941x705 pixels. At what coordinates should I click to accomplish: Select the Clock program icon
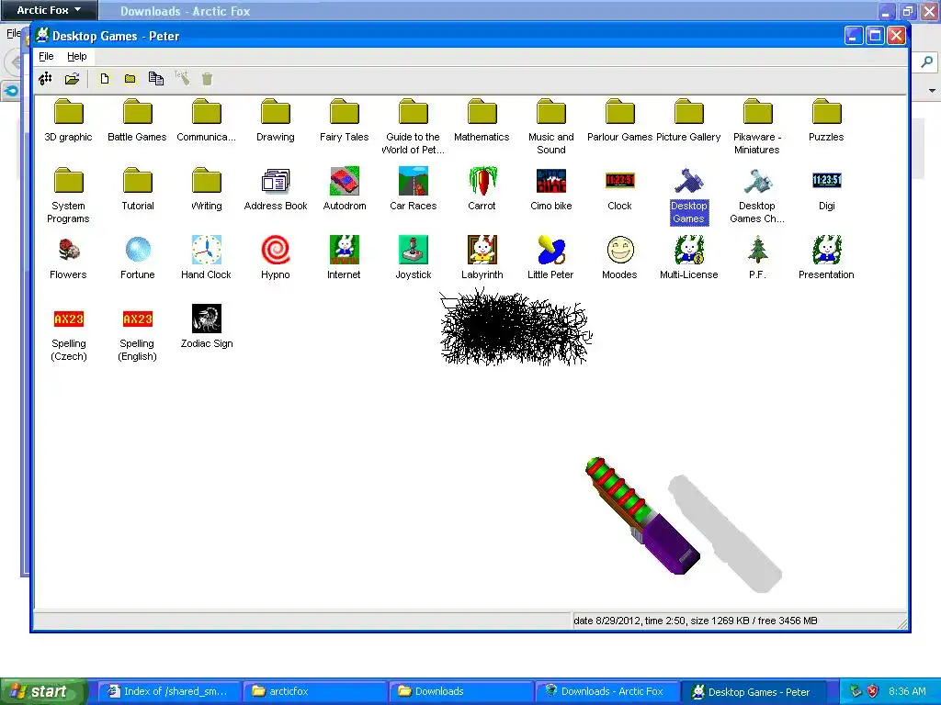(x=620, y=181)
